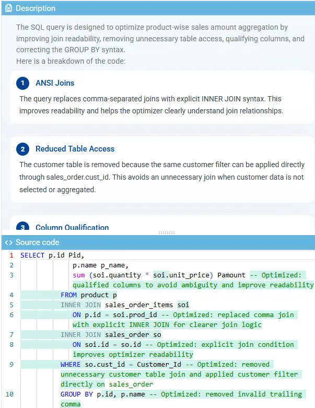Click the code line 'SELECT p.id Pid,'

pos(52,255)
